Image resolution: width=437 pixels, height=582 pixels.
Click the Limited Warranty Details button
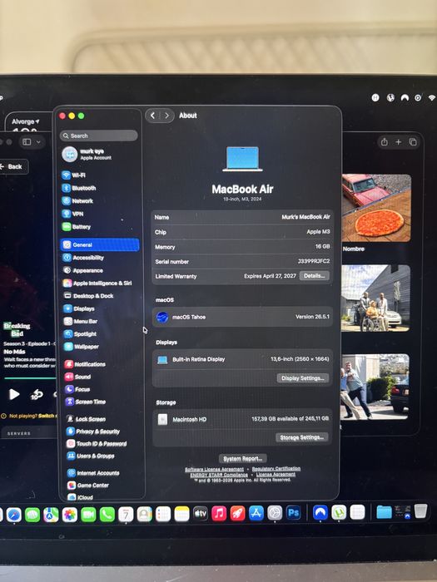pos(315,276)
